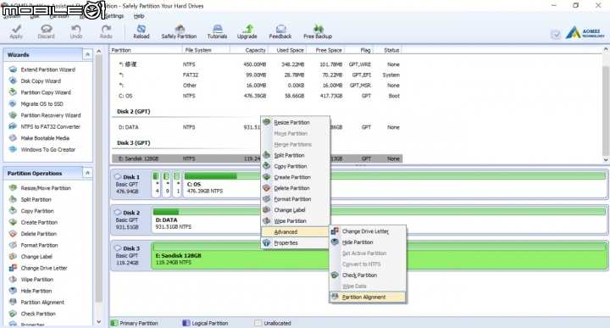This screenshot has height=328, width=610.
Task: Choose Resize/Move Partition in sidebar
Action: click(x=41, y=188)
